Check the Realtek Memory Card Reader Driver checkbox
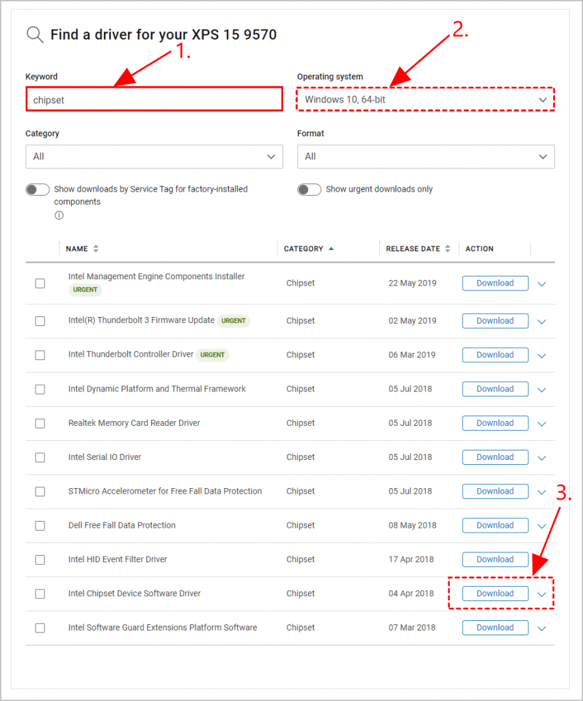 click(x=40, y=423)
